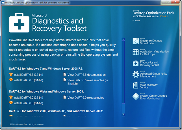Click the vertical scrollbar thumb
182x130 pixels.
coord(123,72)
